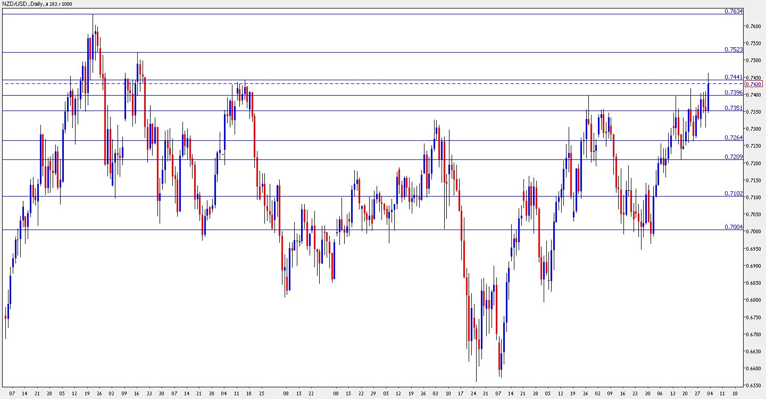Click the 0.6700 price axis tick
The image size is (766, 399).
[x=754, y=335]
